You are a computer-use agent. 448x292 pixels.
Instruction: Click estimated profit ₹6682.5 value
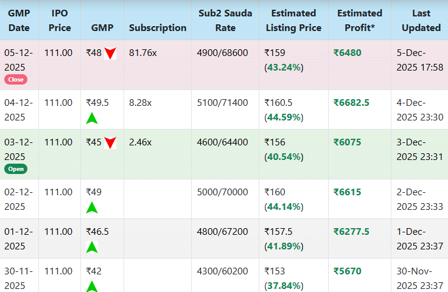coord(351,103)
